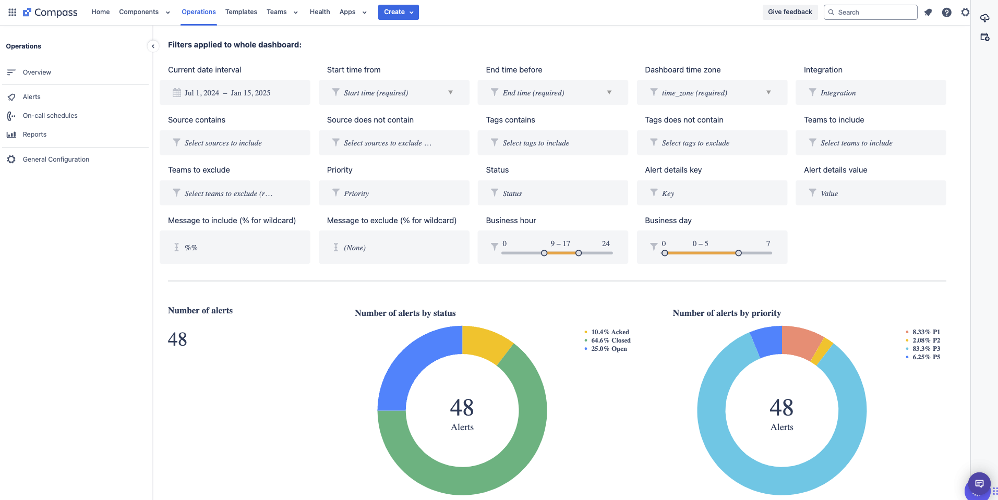Click the cloud upload icon in right rail
Image resolution: width=998 pixels, height=500 pixels.
[x=985, y=18]
